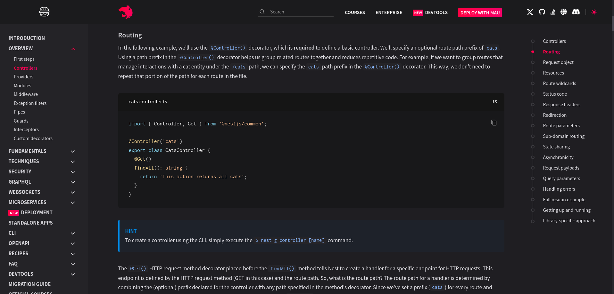Collapse the Overview section
This screenshot has height=294, width=614.
point(73,49)
